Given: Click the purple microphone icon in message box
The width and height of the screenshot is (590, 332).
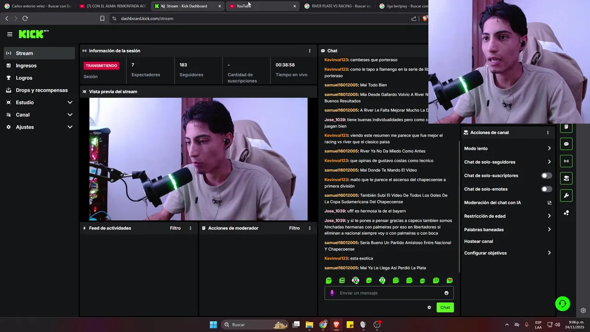Looking at the screenshot, I should (x=332, y=293).
